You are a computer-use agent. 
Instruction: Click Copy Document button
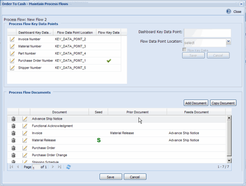(223, 103)
